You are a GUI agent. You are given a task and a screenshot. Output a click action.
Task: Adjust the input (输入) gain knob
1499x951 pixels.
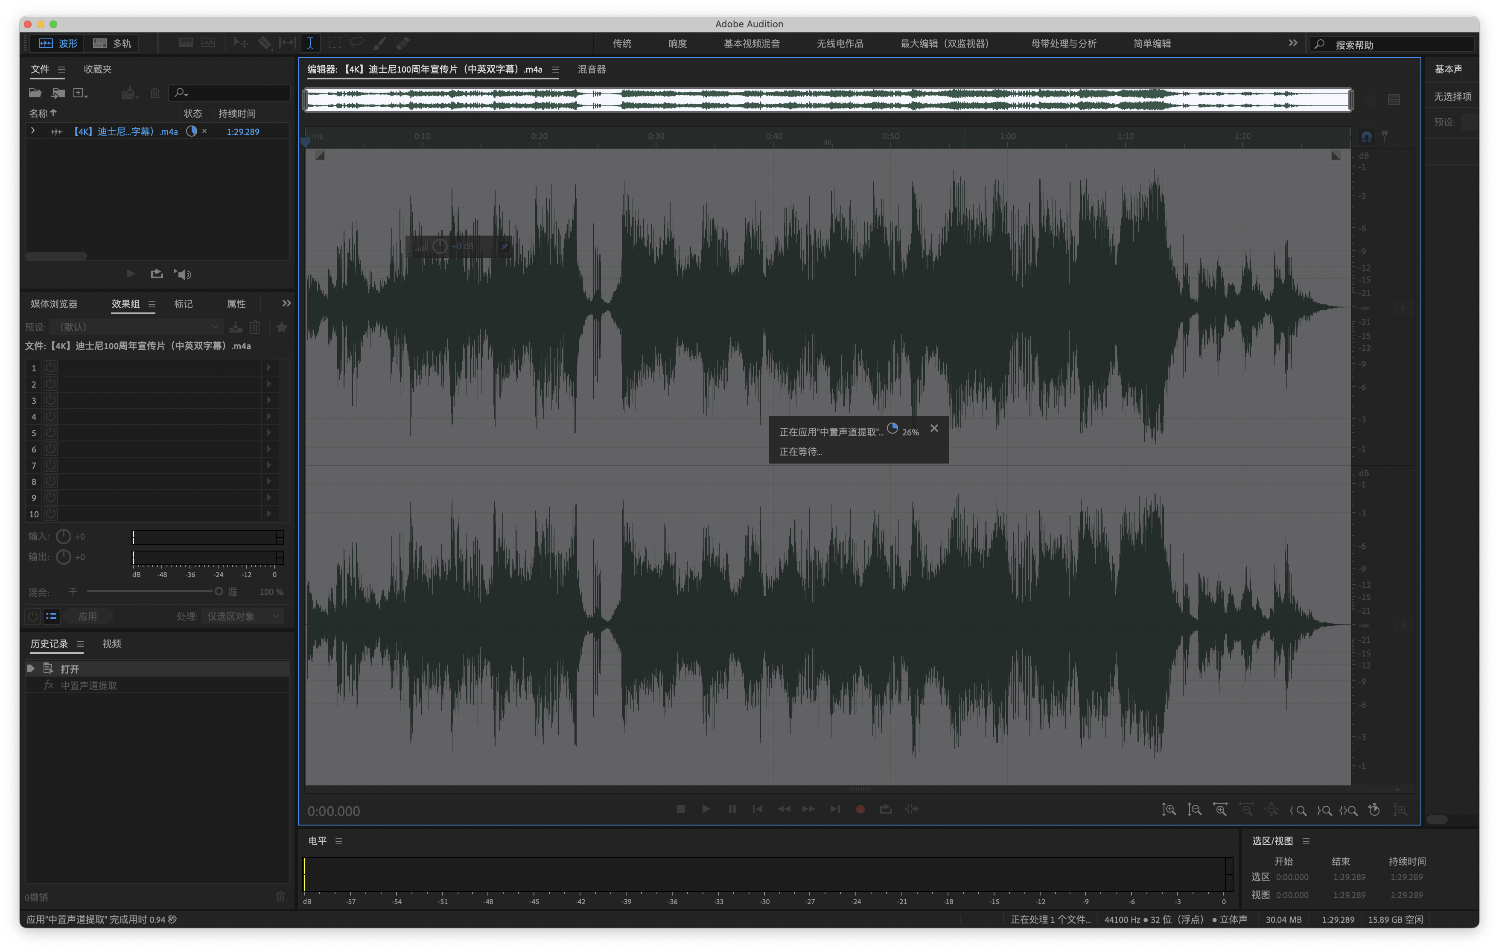point(64,537)
